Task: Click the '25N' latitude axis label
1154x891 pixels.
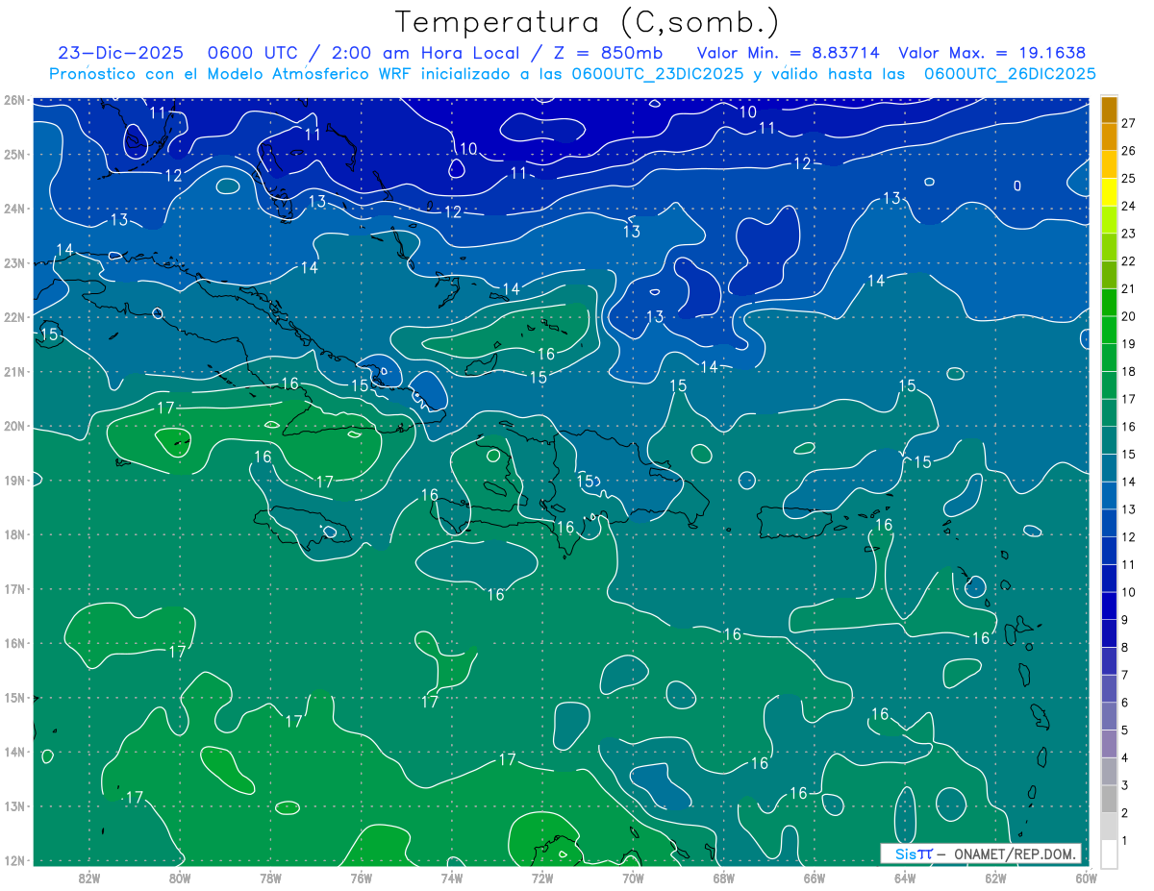Action: pyautogui.click(x=14, y=154)
